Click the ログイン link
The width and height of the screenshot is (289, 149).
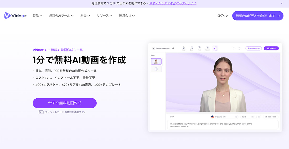(x=223, y=16)
